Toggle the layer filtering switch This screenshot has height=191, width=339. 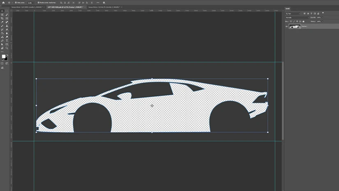323,13
